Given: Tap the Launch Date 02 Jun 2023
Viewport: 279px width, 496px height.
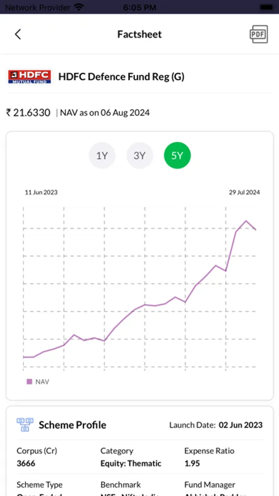Looking at the screenshot, I should [240, 425].
